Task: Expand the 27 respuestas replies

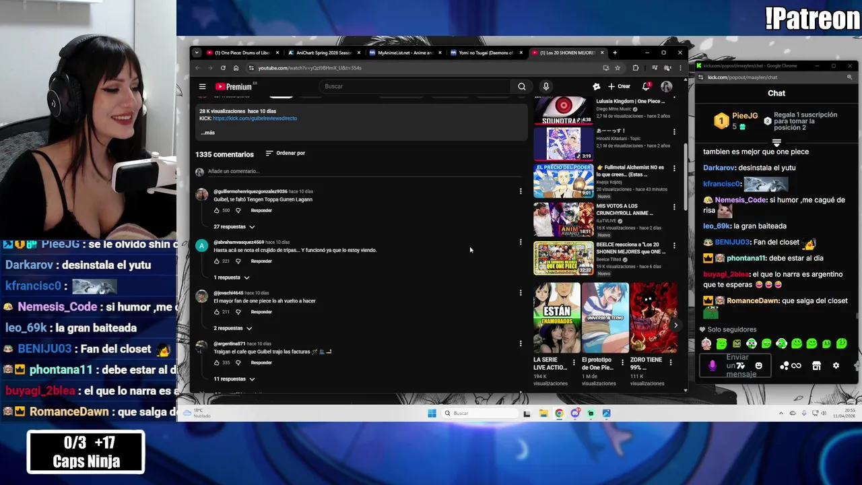Action: coord(234,226)
